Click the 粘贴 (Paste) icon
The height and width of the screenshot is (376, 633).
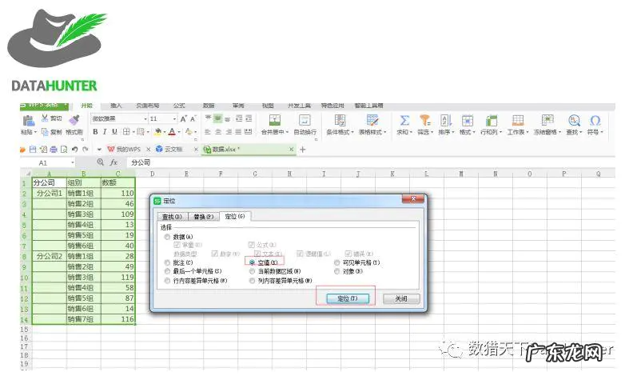(x=28, y=121)
